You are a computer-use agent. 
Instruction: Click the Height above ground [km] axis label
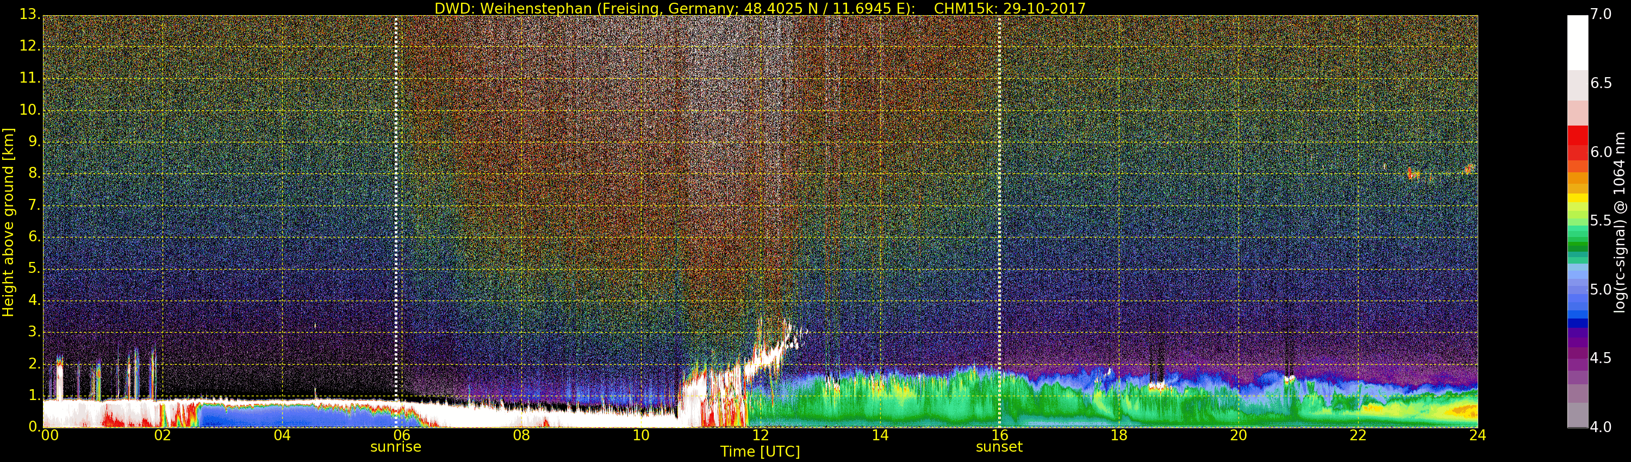[8, 222]
